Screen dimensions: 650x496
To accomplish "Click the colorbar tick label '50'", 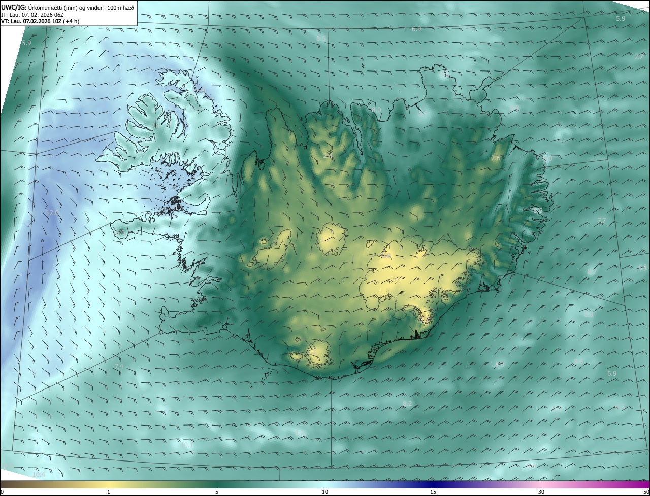I will (x=646, y=492).
